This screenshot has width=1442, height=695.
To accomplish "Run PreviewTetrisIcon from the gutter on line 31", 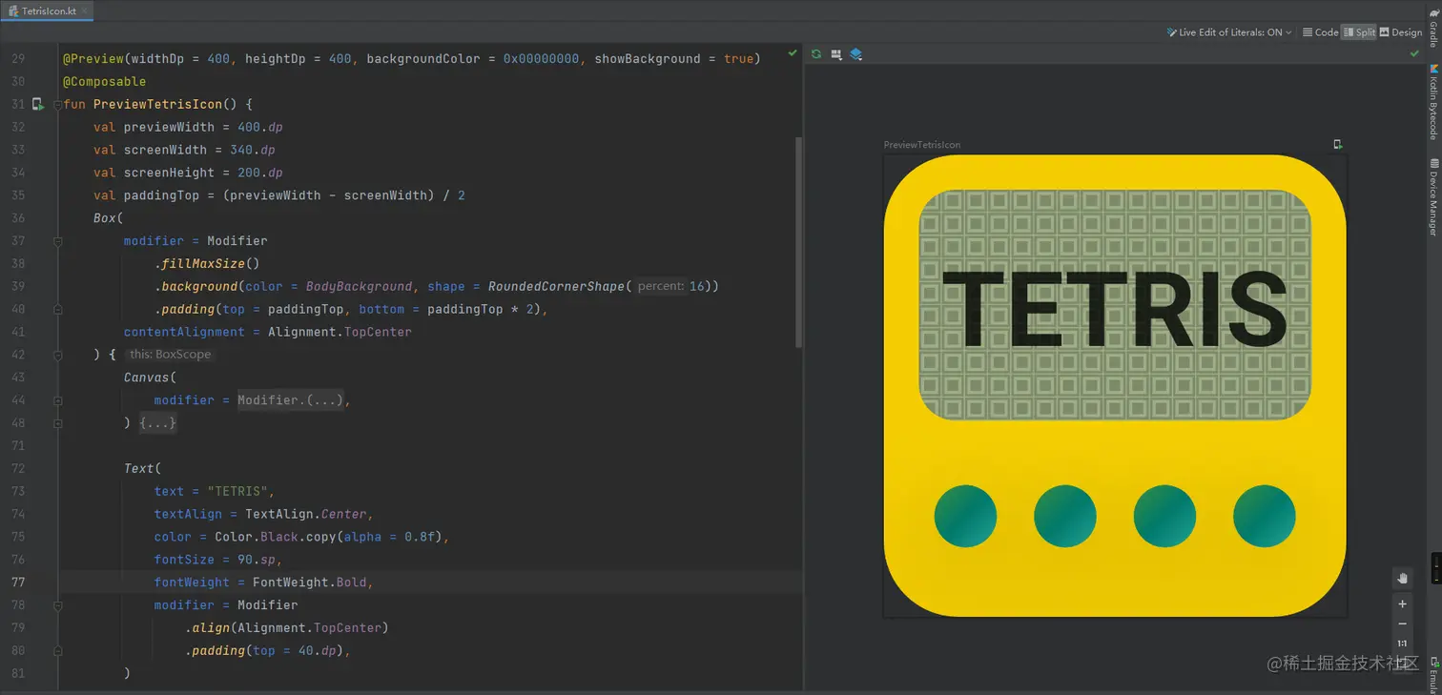I will click(x=38, y=104).
